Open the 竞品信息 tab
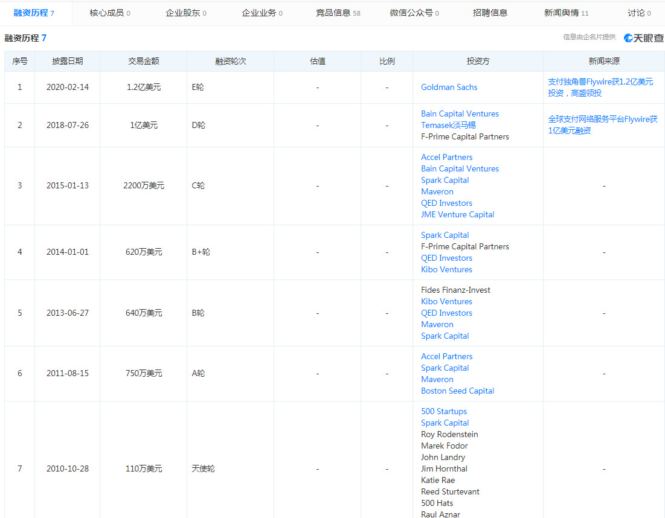 338,13
